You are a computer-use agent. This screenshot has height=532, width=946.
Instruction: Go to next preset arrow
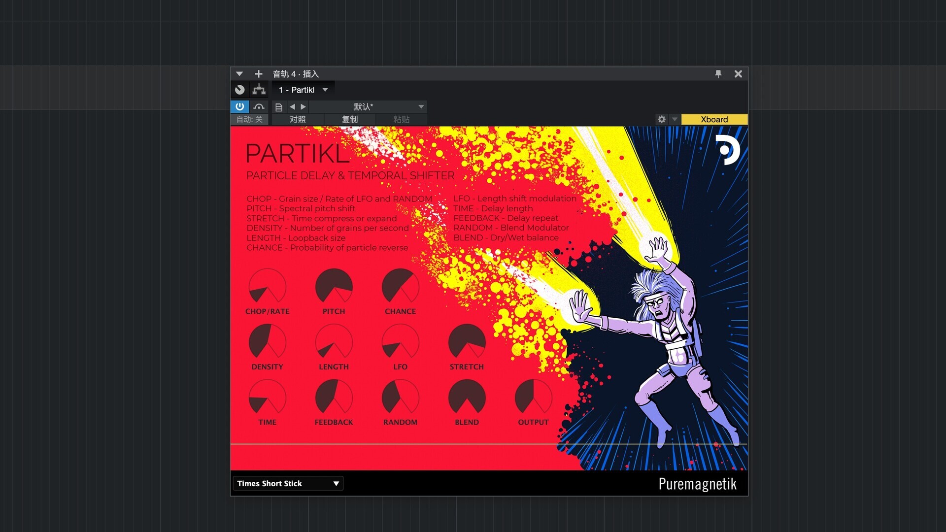click(x=303, y=106)
